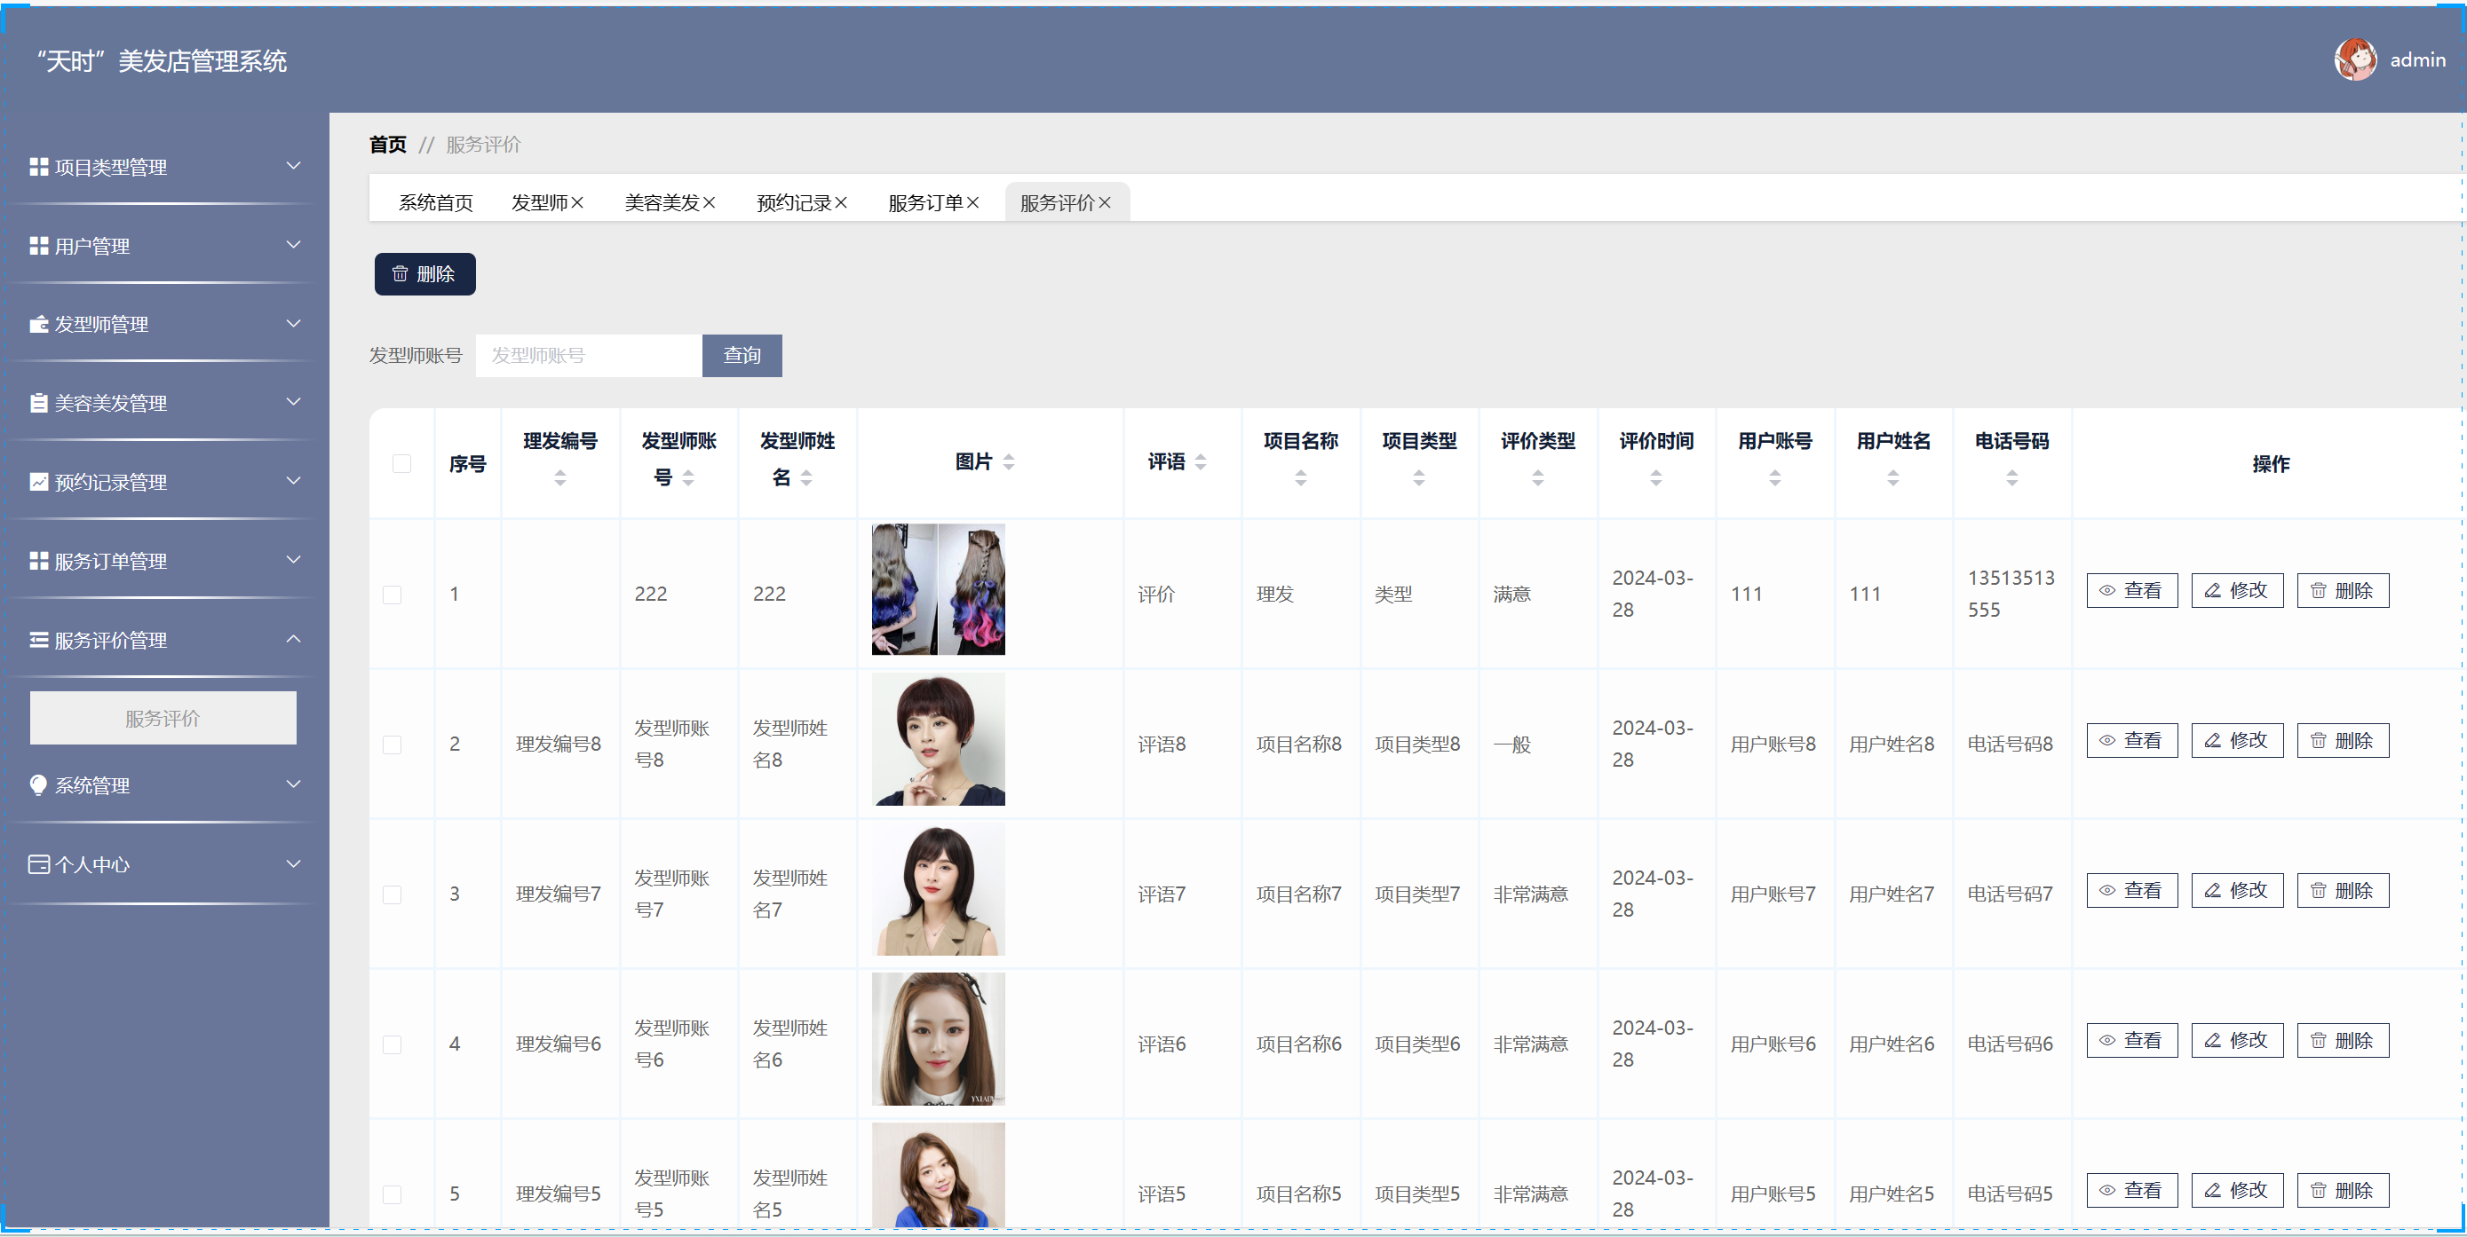Image resolution: width=2467 pixels, height=1237 pixels.
Task: Sort the table by 评语 column arrows
Action: [1200, 462]
